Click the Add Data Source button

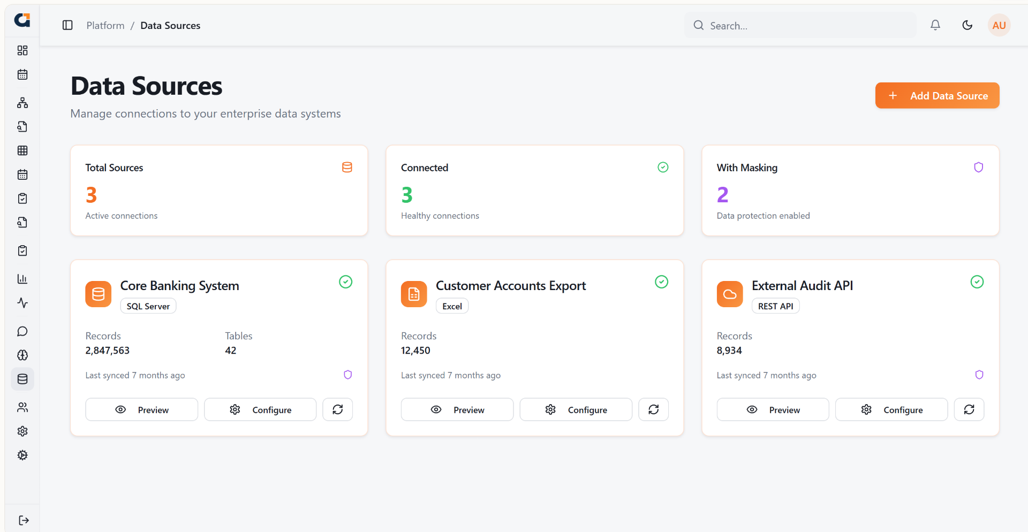[x=938, y=96]
